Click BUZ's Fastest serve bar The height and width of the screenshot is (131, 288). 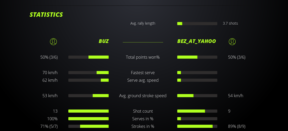click(88, 73)
